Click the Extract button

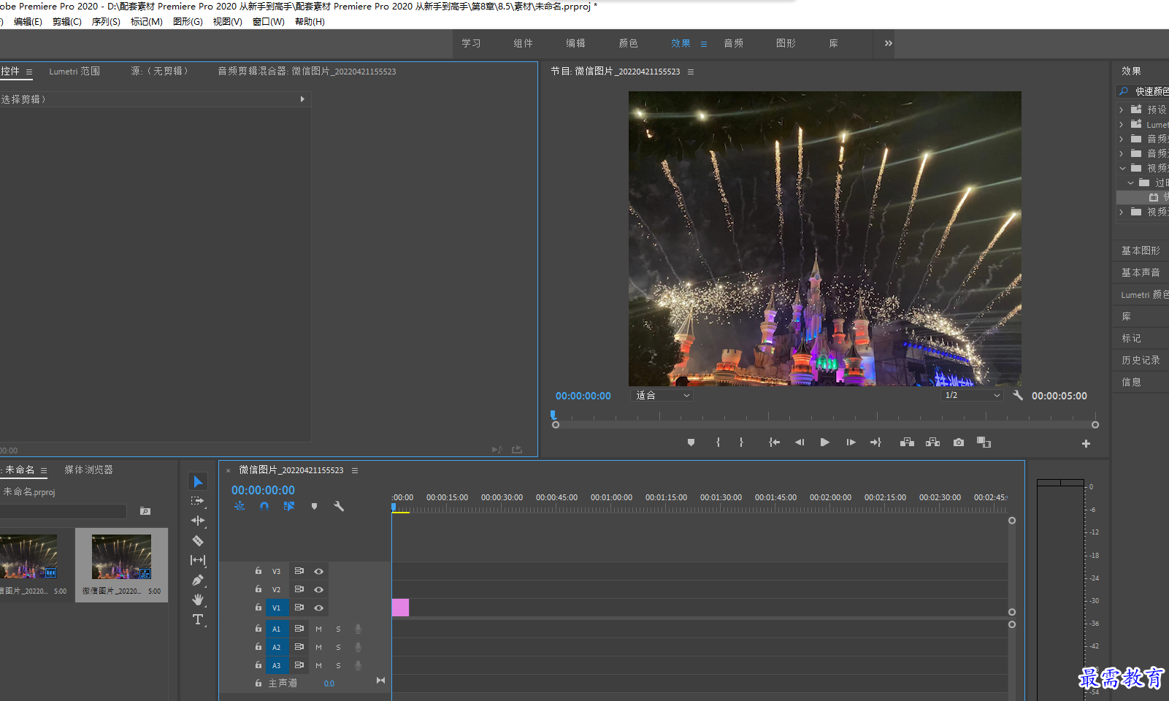coord(932,443)
